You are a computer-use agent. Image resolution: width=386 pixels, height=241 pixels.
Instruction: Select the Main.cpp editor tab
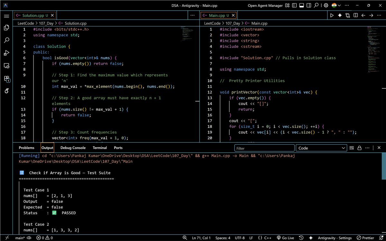tap(218, 15)
